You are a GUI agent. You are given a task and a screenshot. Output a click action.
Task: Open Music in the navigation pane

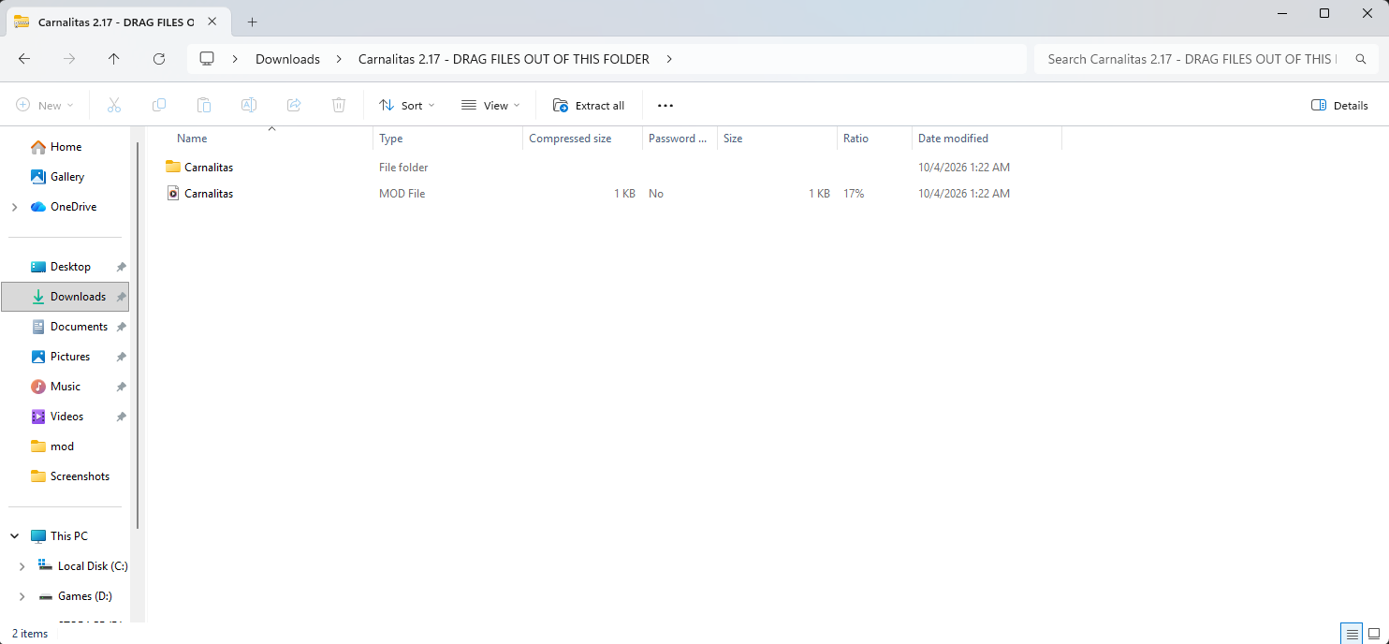click(65, 387)
